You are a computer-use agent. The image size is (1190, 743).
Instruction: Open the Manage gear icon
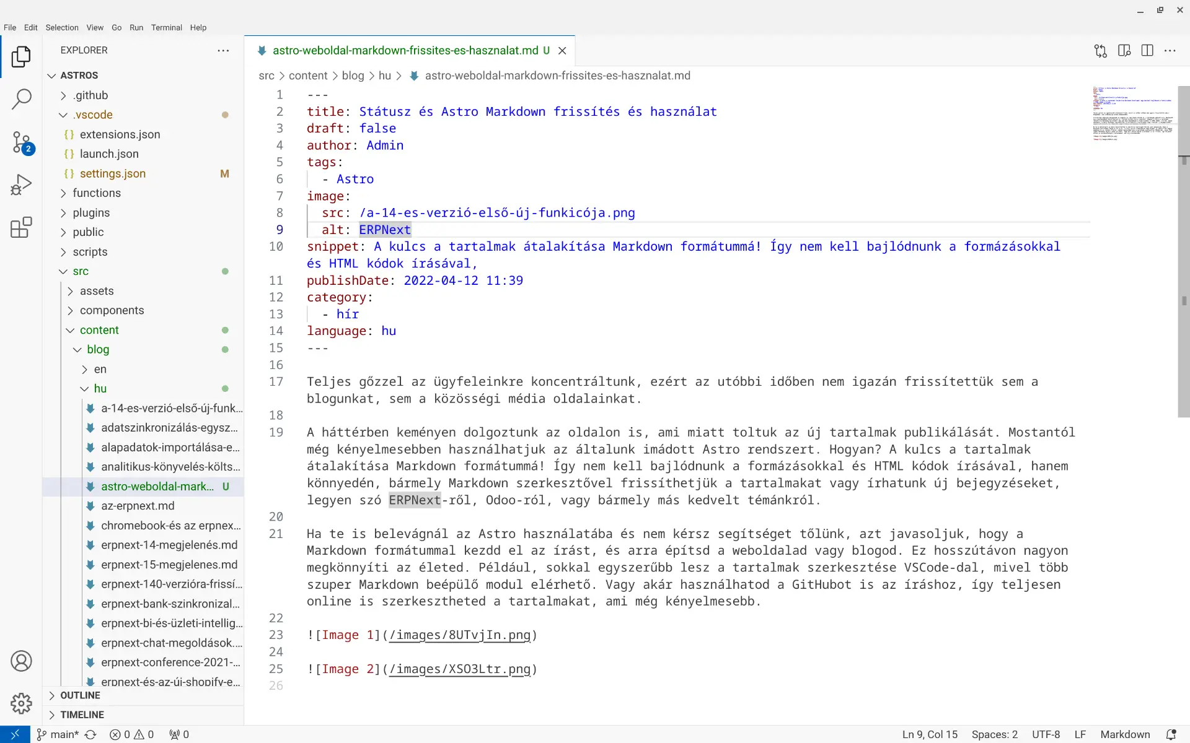point(20,703)
